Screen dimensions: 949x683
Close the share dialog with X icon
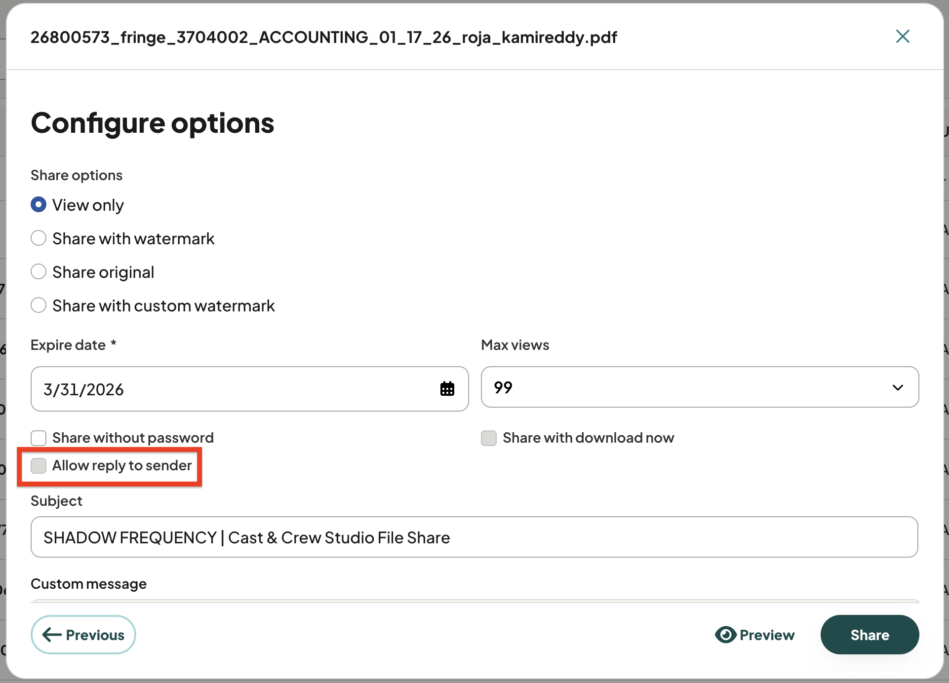pos(903,36)
